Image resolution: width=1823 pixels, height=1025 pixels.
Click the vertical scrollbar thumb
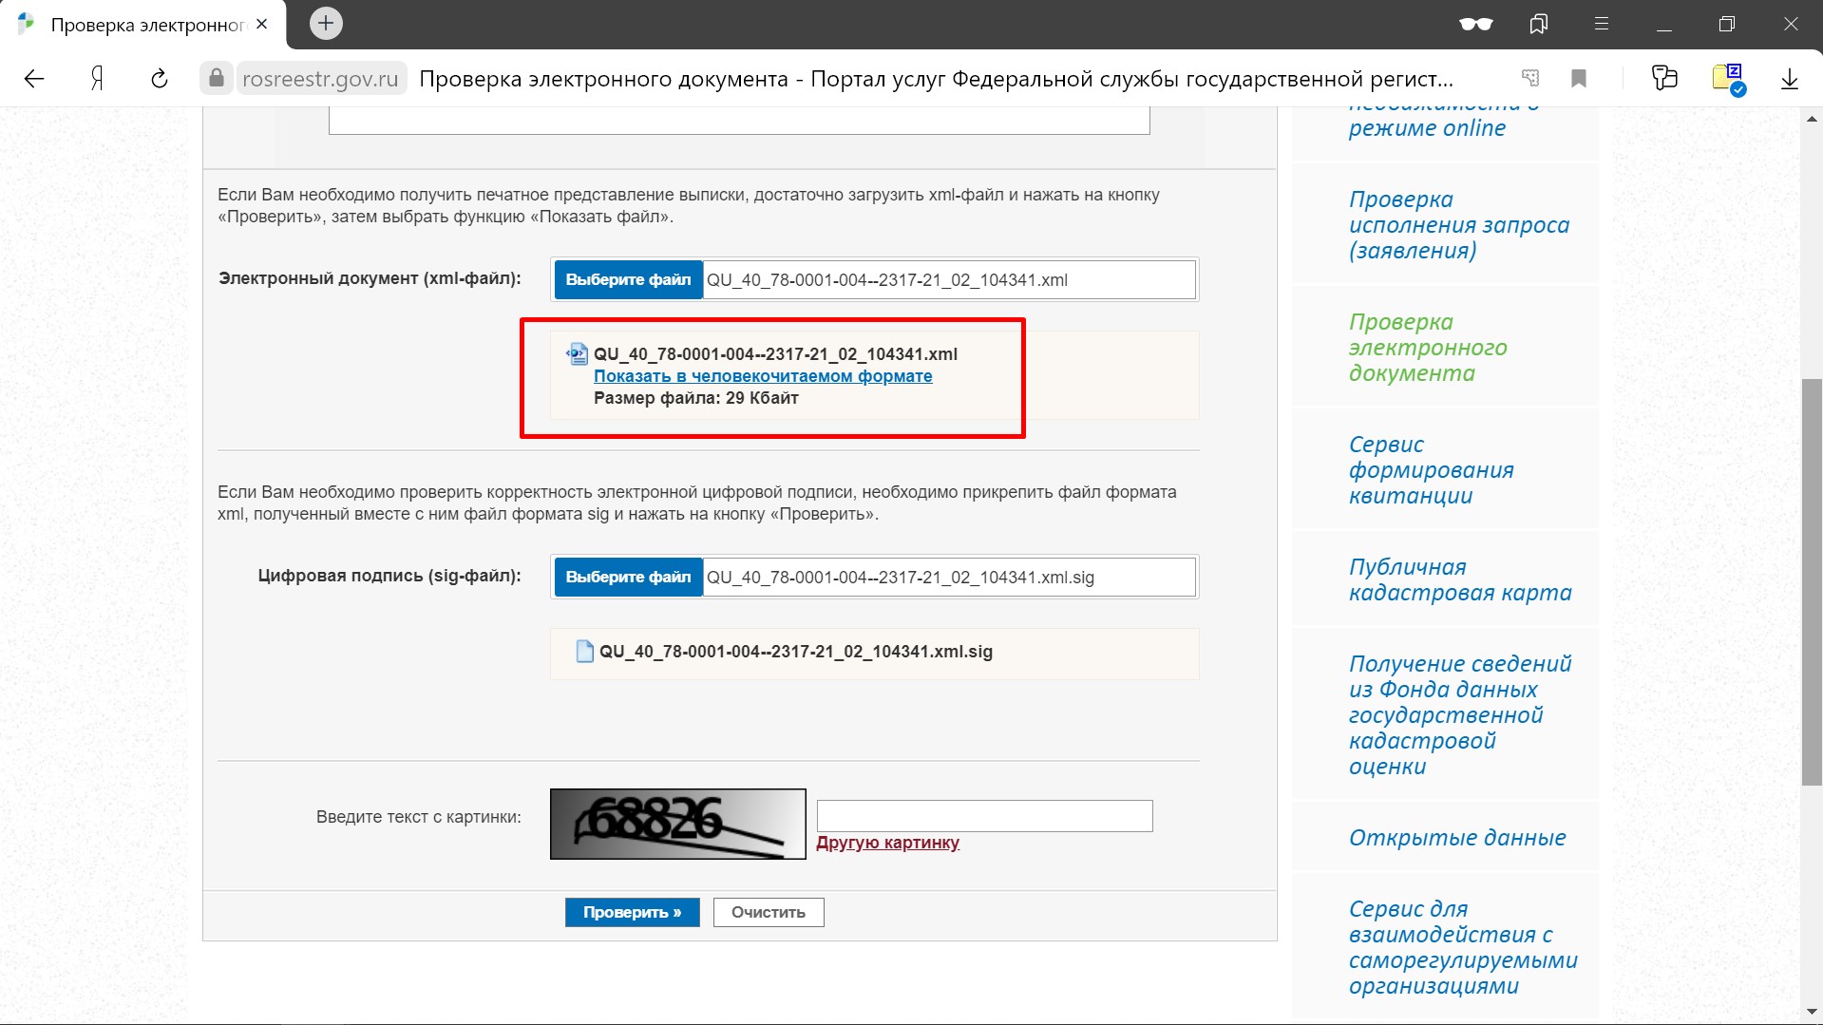pyautogui.click(x=1812, y=582)
